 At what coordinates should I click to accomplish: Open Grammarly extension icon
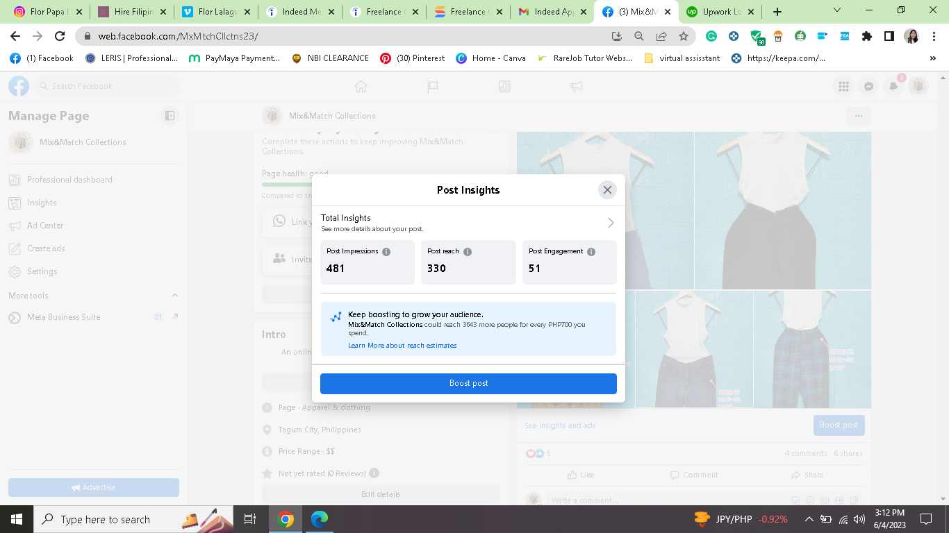[x=711, y=36]
